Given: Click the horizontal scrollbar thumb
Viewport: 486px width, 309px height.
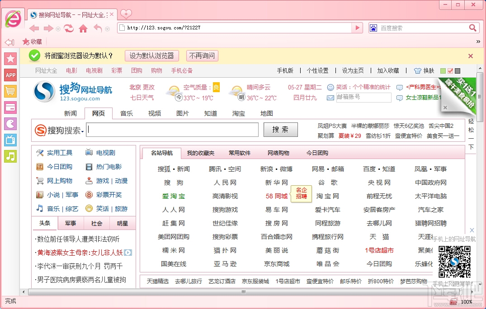Looking at the screenshot, I should (243, 292).
